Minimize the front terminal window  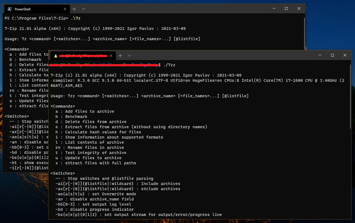coord(319,55)
